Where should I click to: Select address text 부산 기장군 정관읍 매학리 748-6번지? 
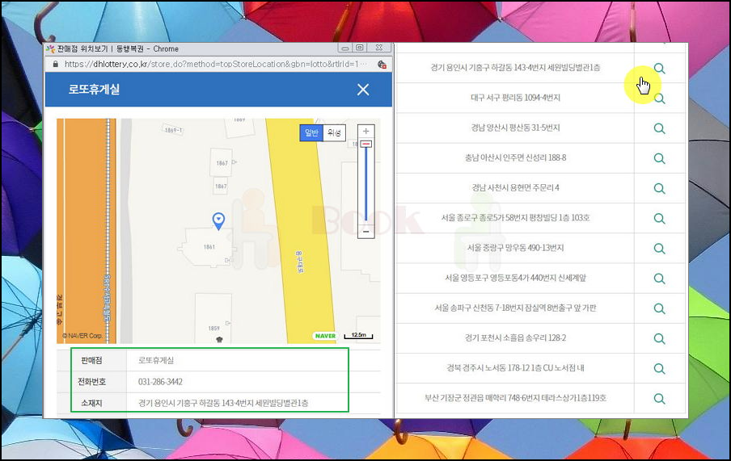515,398
